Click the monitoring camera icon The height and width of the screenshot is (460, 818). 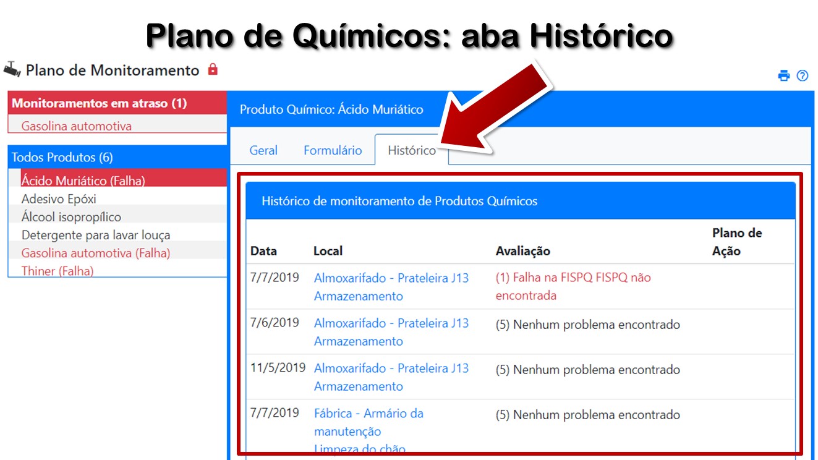pos(12,69)
